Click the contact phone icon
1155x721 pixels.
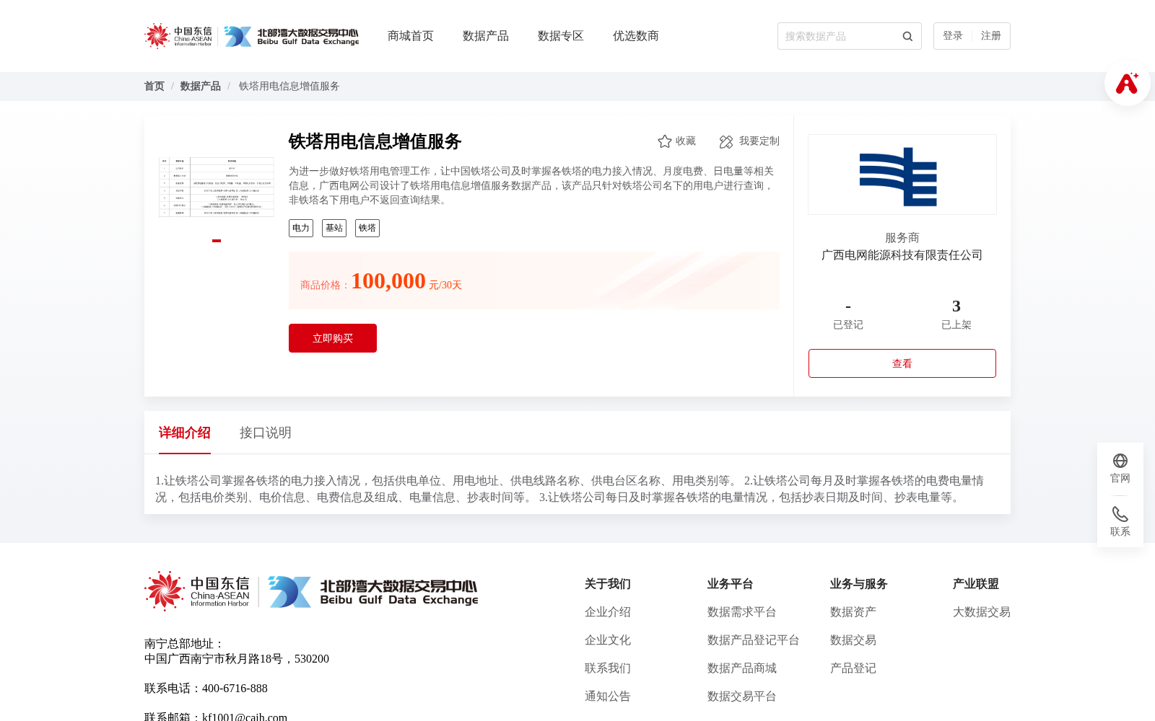tap(1120, 514)
